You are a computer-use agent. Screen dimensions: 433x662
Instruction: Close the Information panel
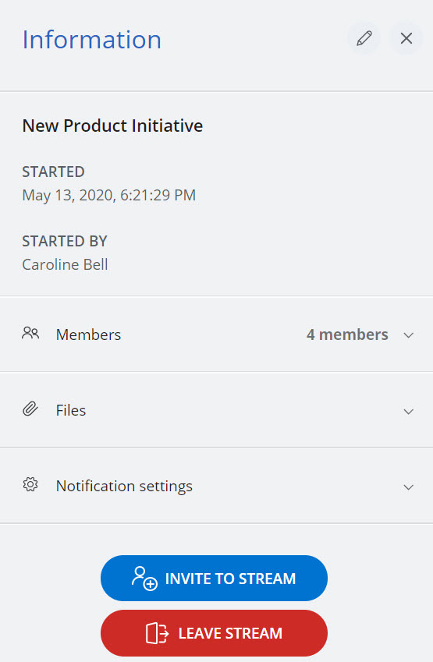[406, 38]
